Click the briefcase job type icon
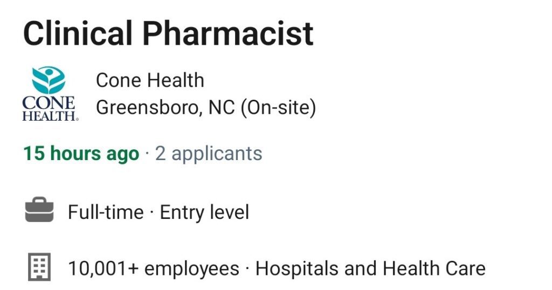 click(x=39, y=210)
